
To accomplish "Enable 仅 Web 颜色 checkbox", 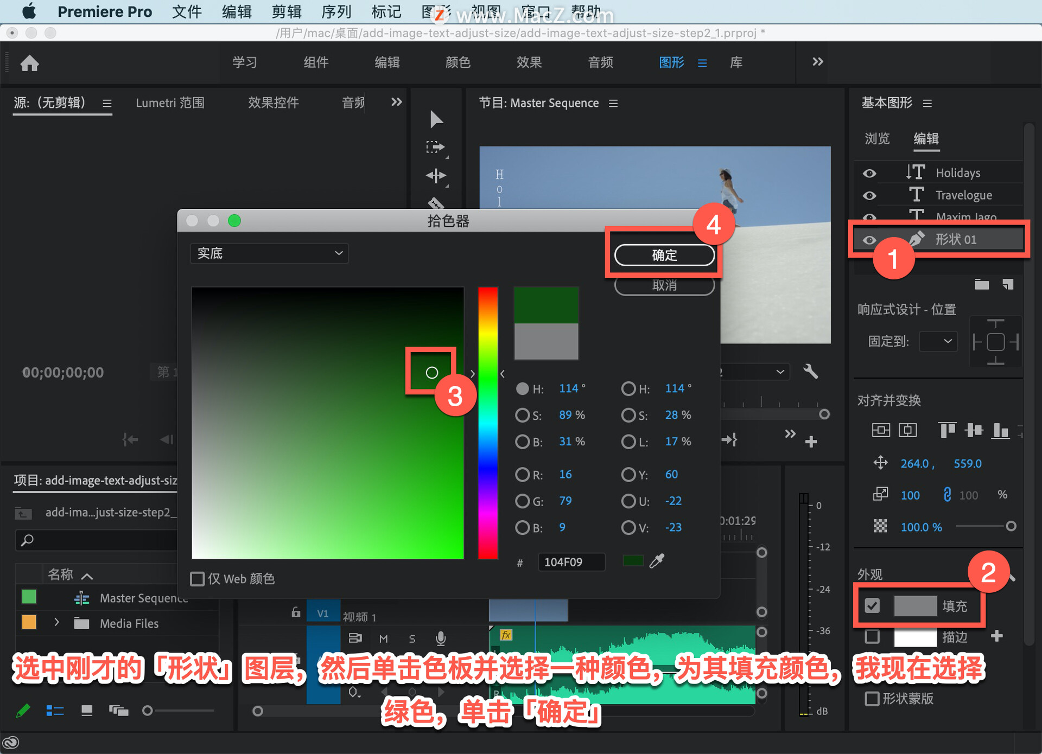I will point(198,579).
